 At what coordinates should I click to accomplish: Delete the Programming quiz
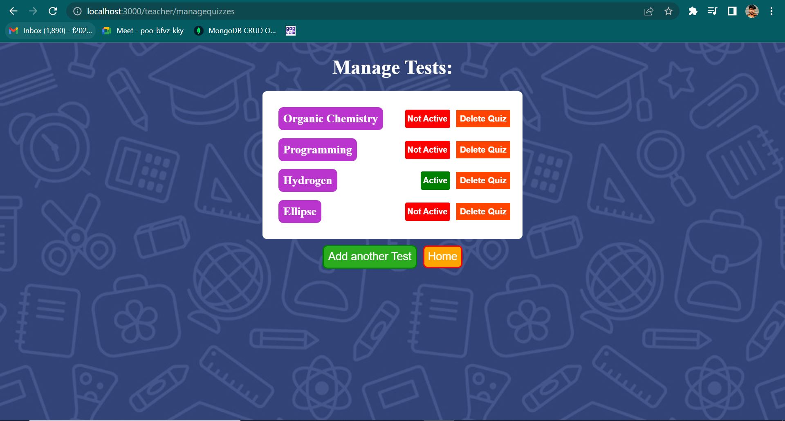(483, 150)
